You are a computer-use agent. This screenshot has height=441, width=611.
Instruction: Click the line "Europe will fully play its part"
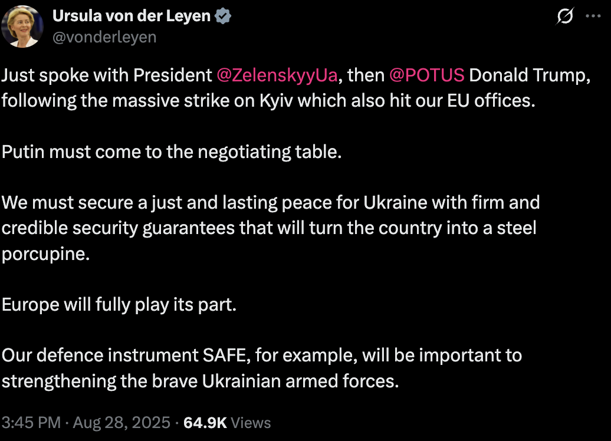click(x=119, y=305)
